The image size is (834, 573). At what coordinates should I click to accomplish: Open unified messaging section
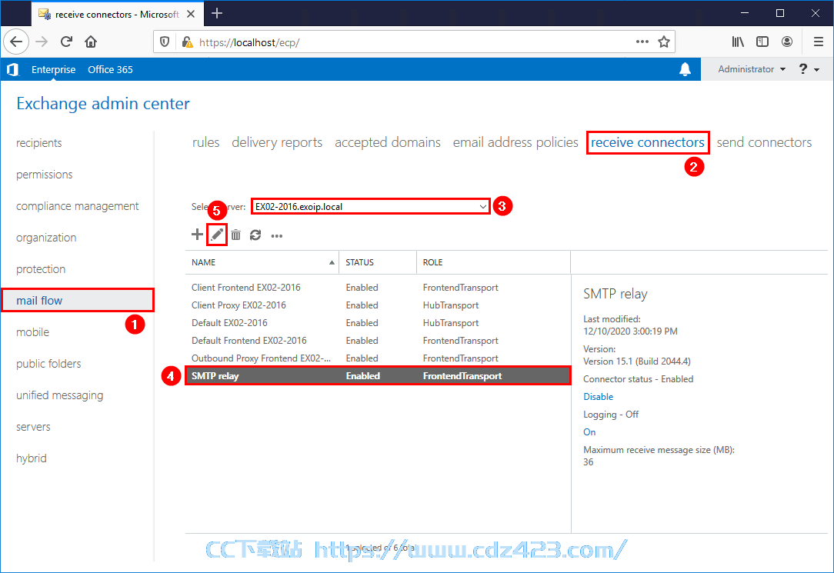[x=59, y=395]
